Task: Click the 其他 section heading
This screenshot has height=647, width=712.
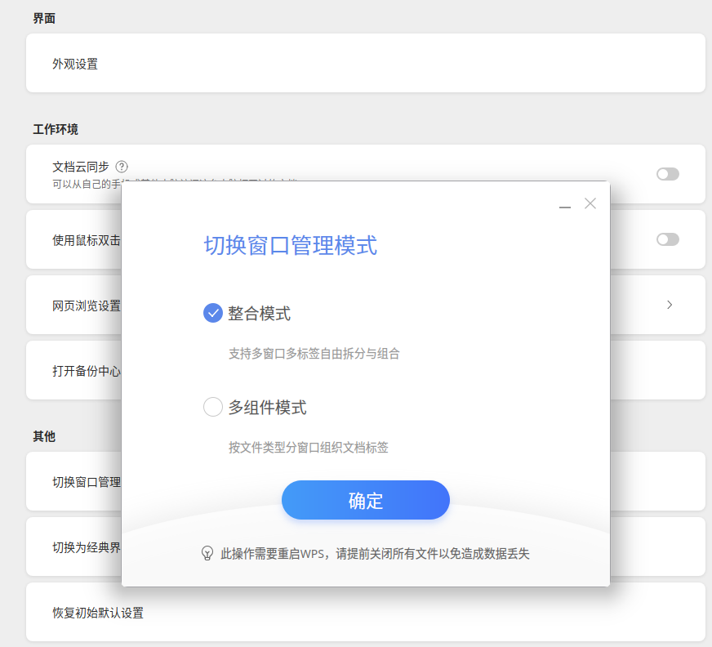Action: (x=44, y=436)
